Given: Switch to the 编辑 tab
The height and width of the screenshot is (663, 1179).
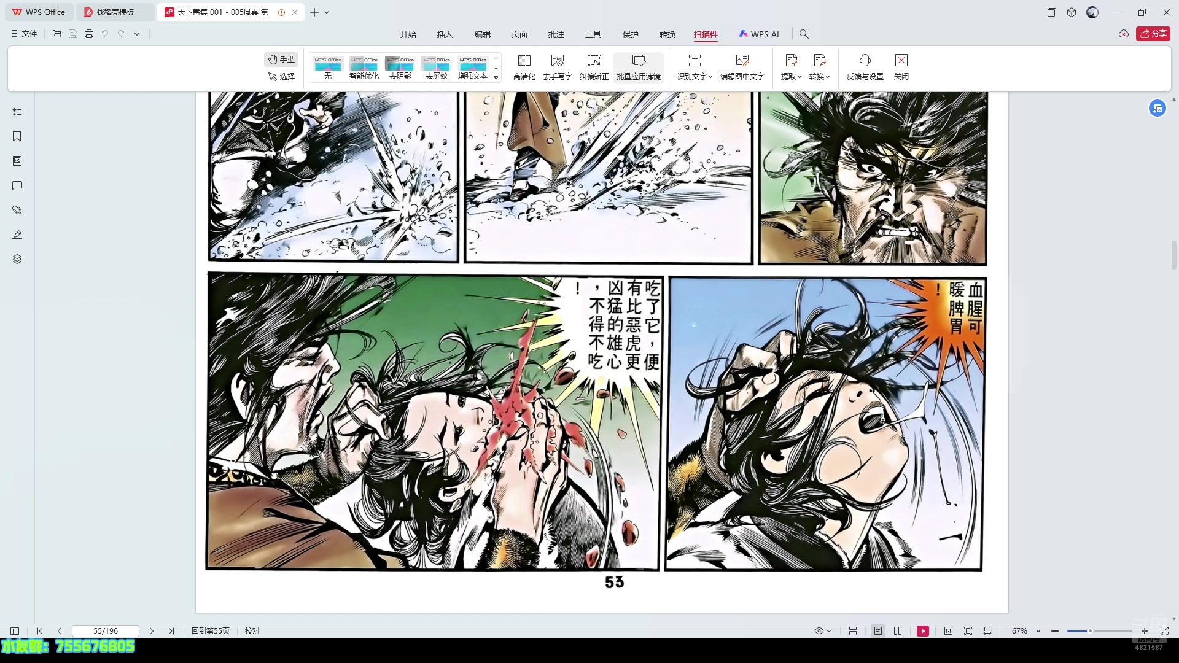Looking at the screenshot, I should tap(483, 34).
